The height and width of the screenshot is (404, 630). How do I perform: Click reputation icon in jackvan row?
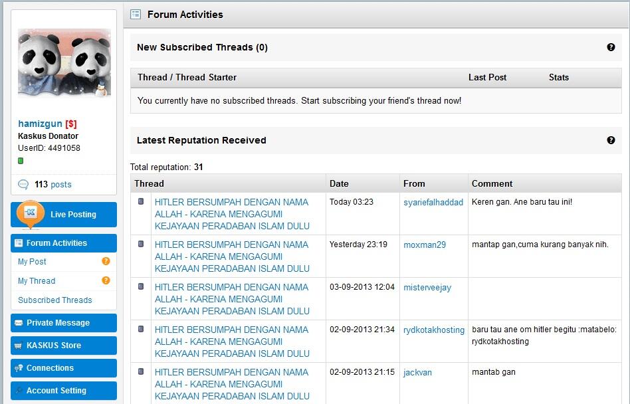(x=141, y=371)
